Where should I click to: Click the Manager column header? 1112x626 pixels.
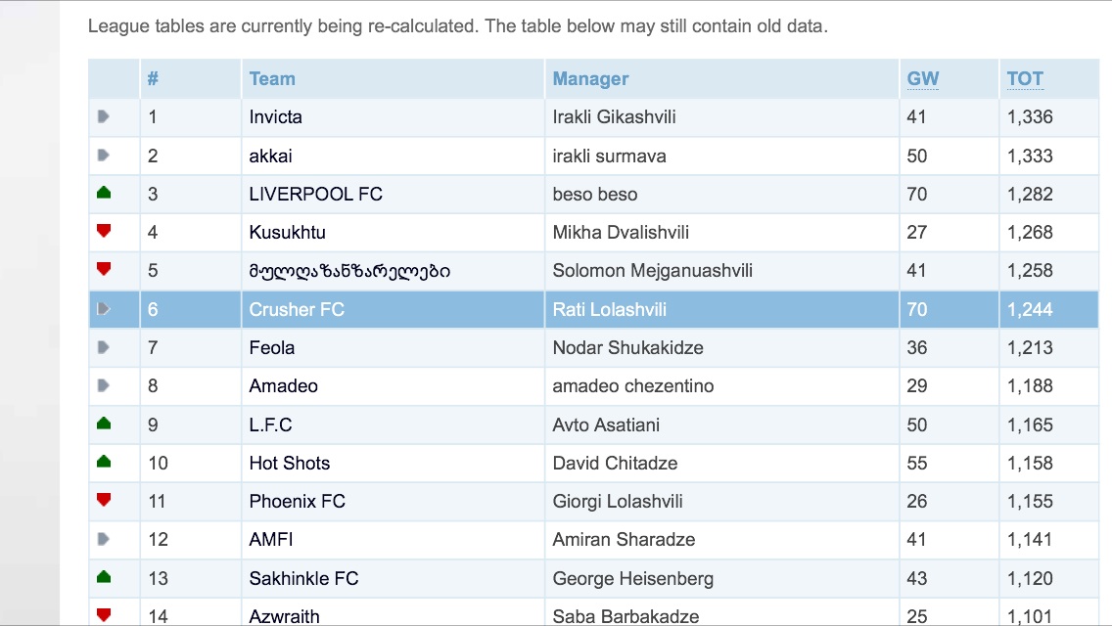tap(590, 79)
